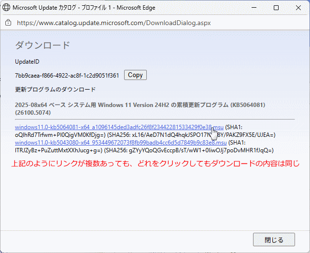Maximize the download dialog window
Image resolution: width=310 pixels, height=253 pixels.
point(276,8)
